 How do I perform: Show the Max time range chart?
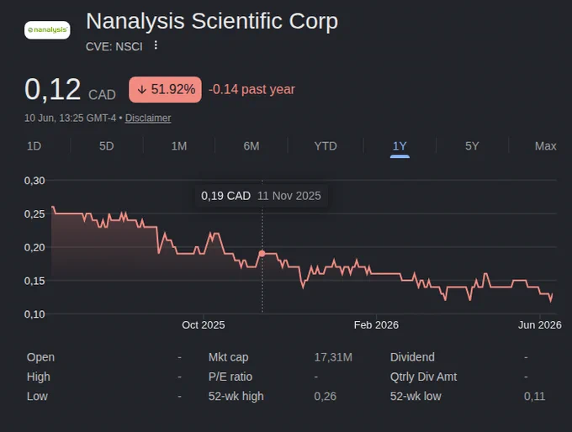click(545, 146)
